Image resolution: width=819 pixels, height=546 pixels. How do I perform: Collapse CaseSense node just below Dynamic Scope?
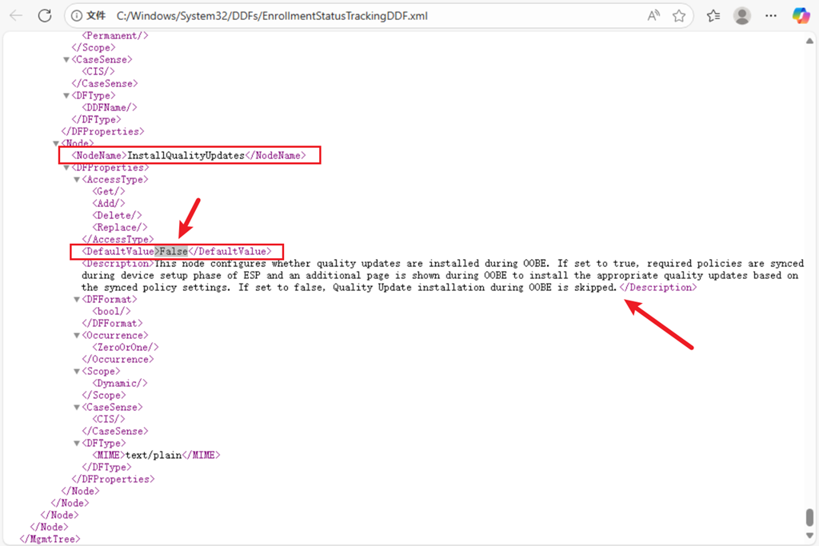[77, 408]
